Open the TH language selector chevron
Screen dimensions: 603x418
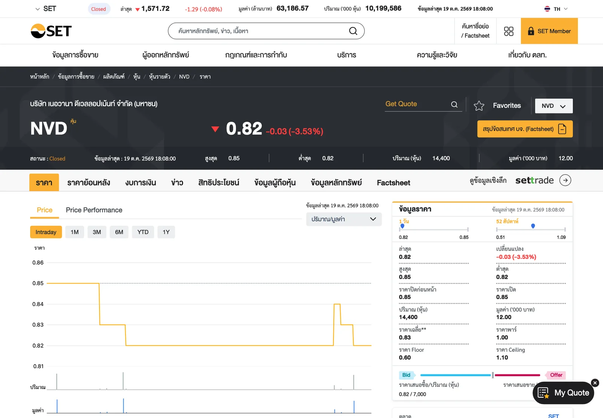(x=565, y=9)
